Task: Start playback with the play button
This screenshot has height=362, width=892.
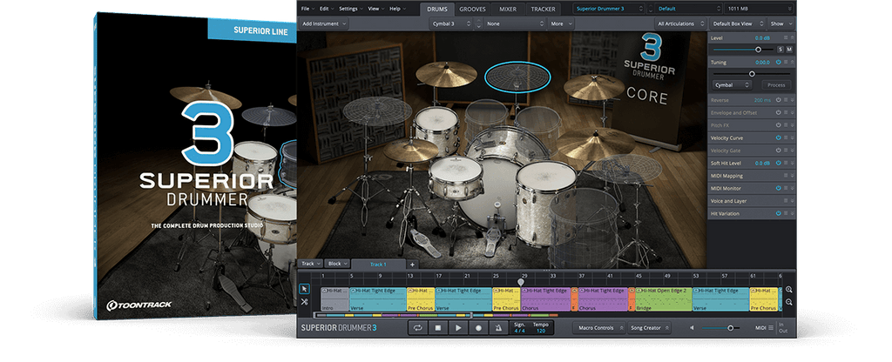Action: pyautogui.click(x=458, y=328)
